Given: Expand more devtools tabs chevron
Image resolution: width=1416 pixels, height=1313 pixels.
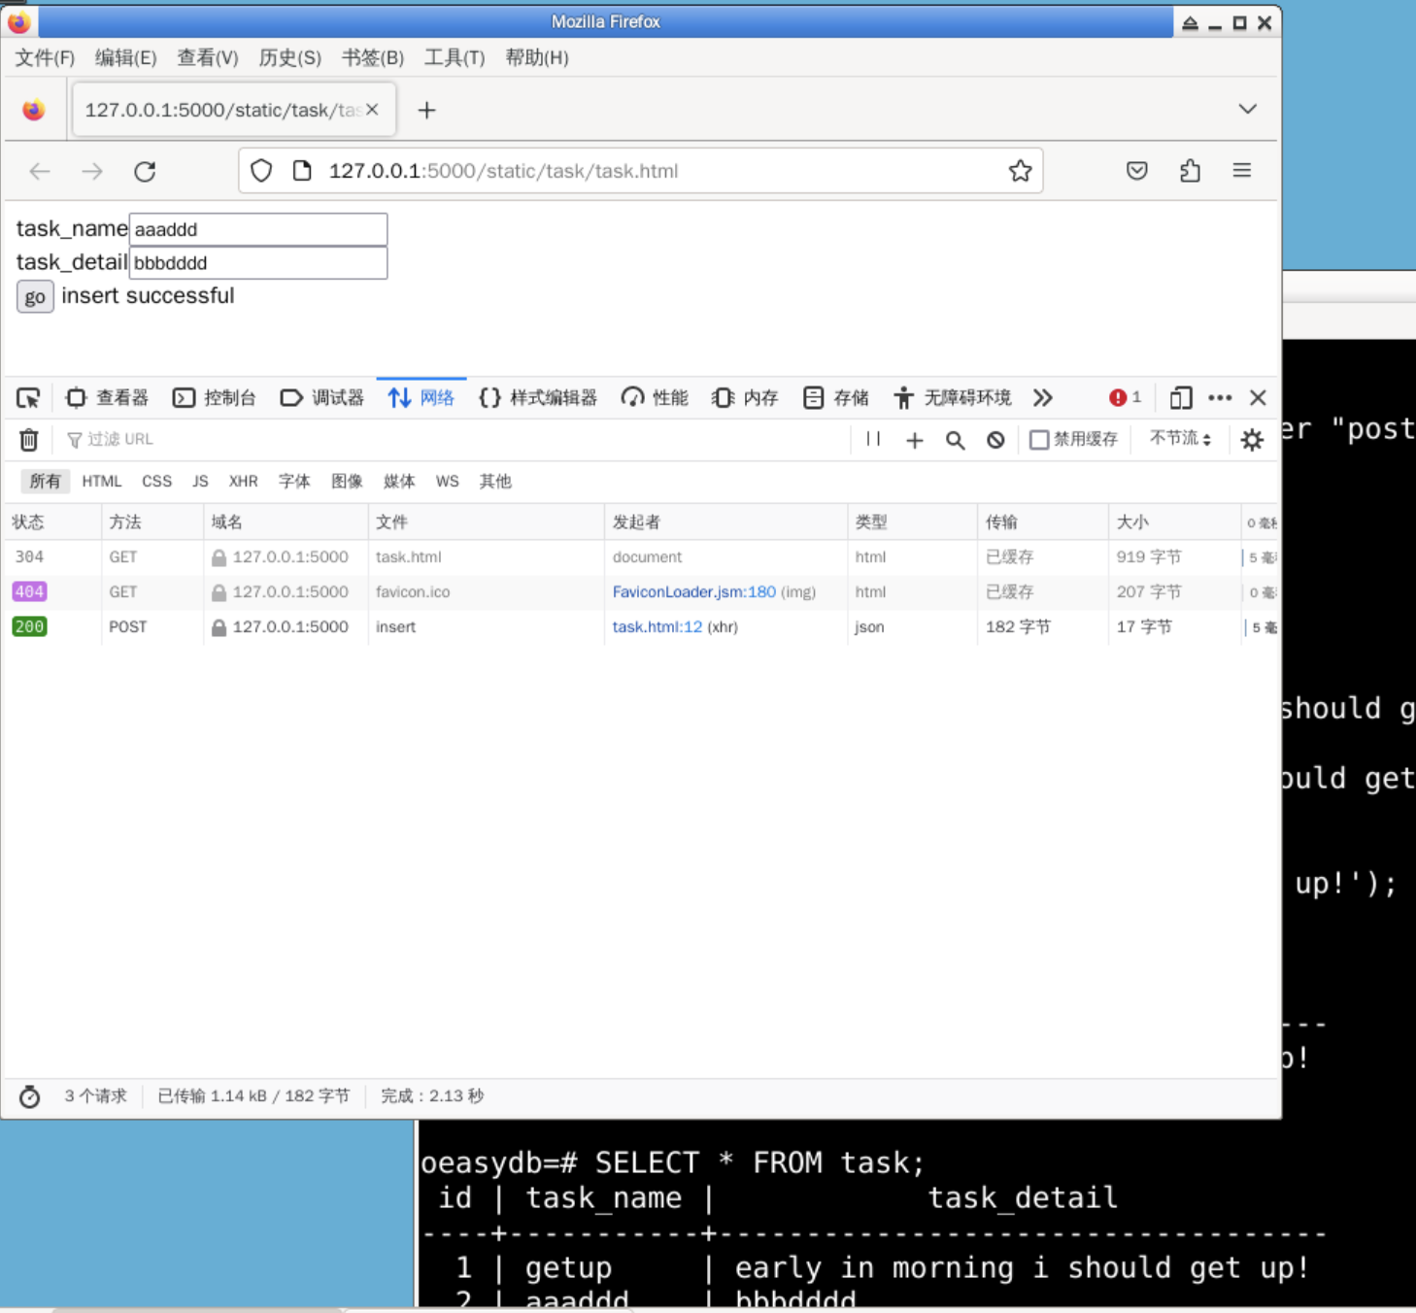Looking at the screenshot, I should coord(1043,398).
